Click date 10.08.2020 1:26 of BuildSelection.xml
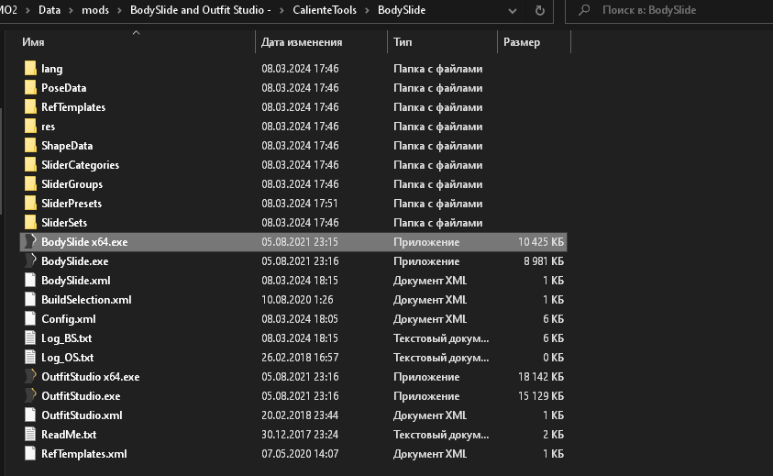 [x=297, y=299]
